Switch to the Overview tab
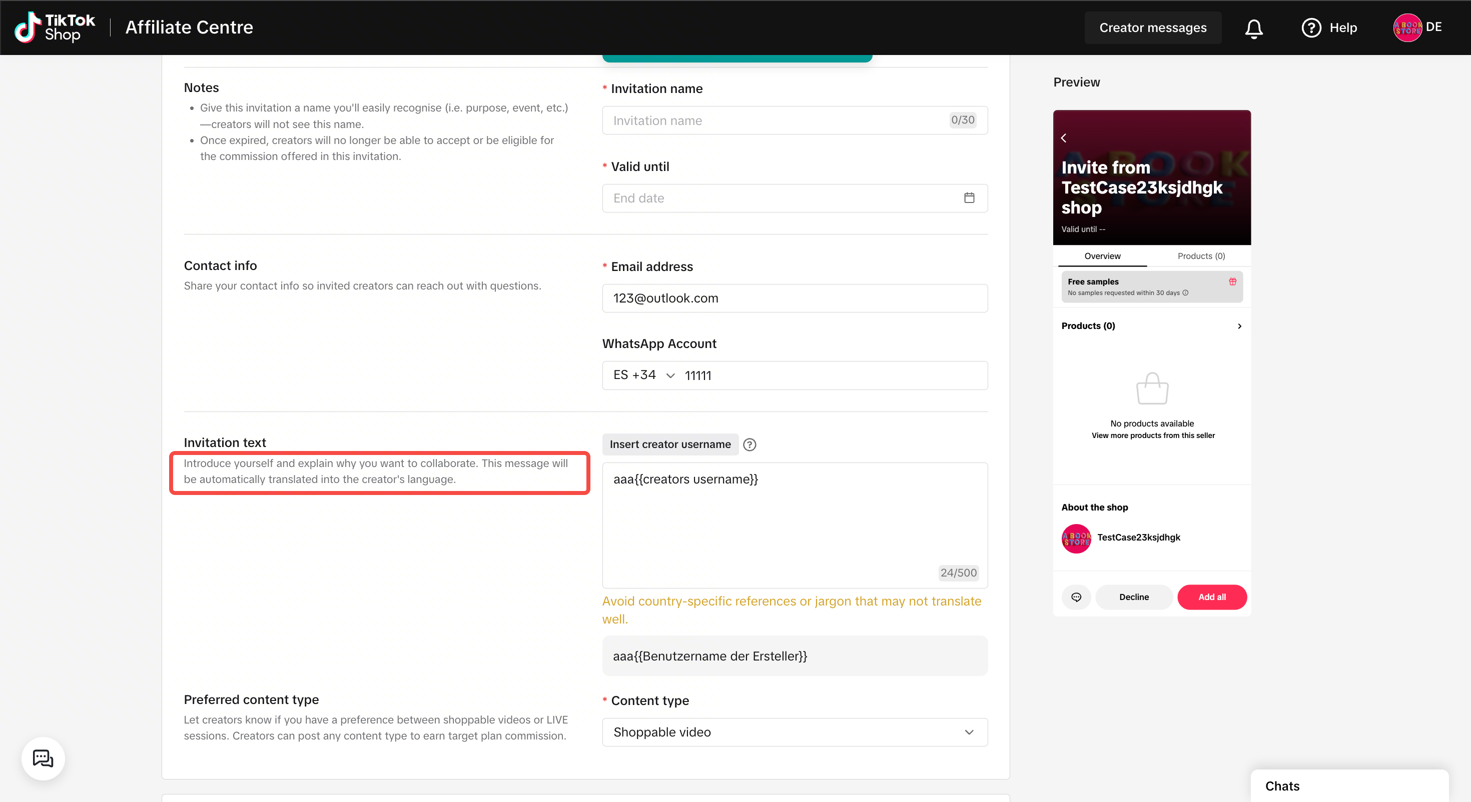This screenshot has height=802, width=1471. 1102,256
